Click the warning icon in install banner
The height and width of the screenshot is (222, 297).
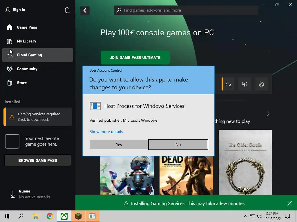pos(126,203)
